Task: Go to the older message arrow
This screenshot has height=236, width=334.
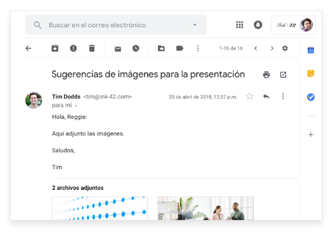Action: coord(272,49)
